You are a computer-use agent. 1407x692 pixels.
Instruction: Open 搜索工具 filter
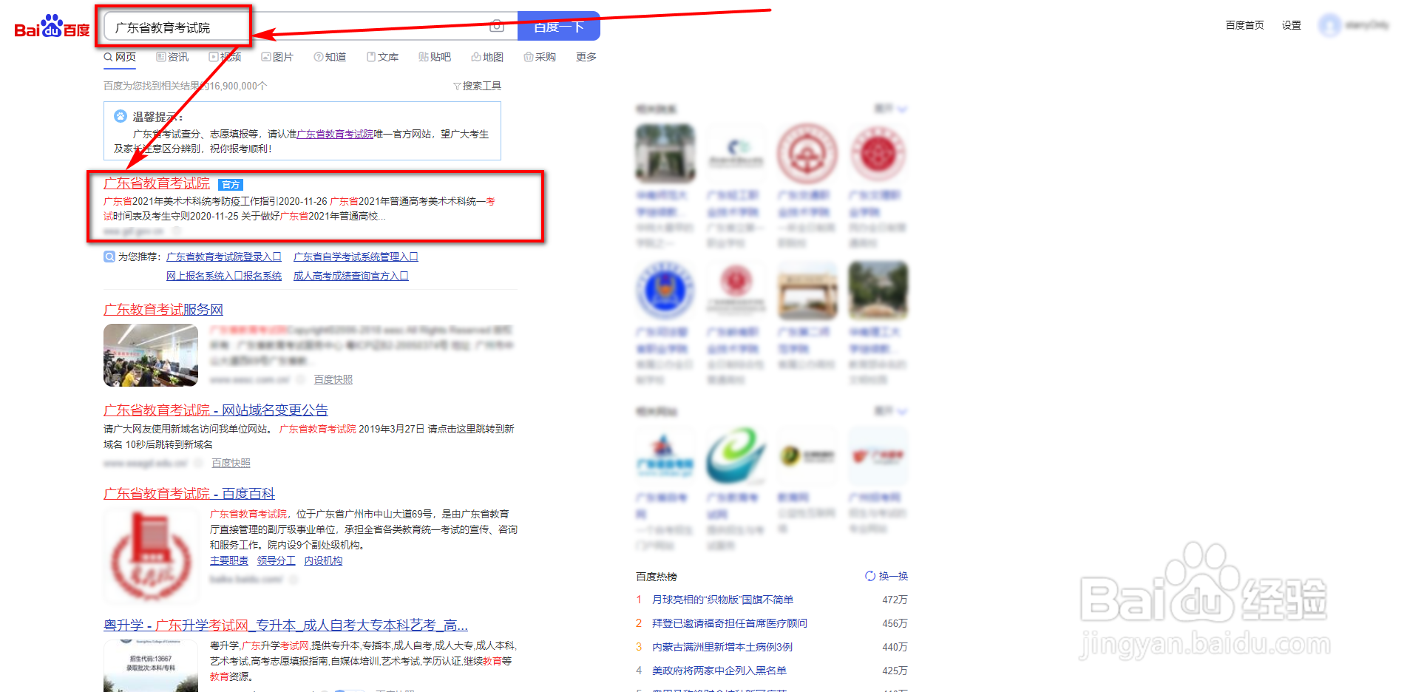[x=477, y=86]
